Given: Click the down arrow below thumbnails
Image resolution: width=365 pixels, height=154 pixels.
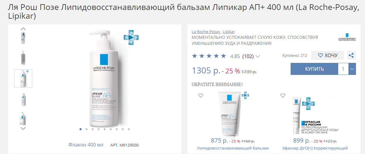Looking at the screenshot, I should pyautogui.click(x=23, y=128).
